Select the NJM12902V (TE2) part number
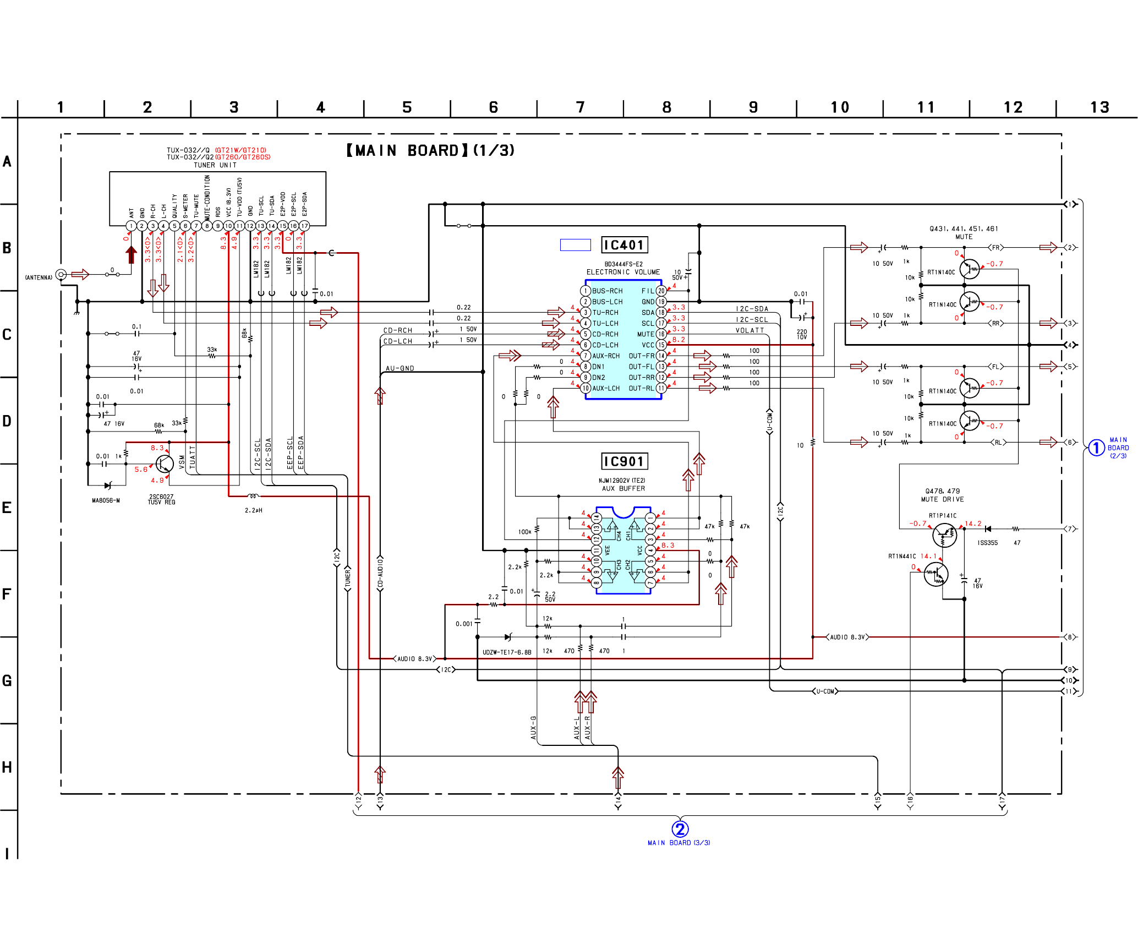Screen dimensions: 1138x927 pyautogui.click(x=622, y=481)
